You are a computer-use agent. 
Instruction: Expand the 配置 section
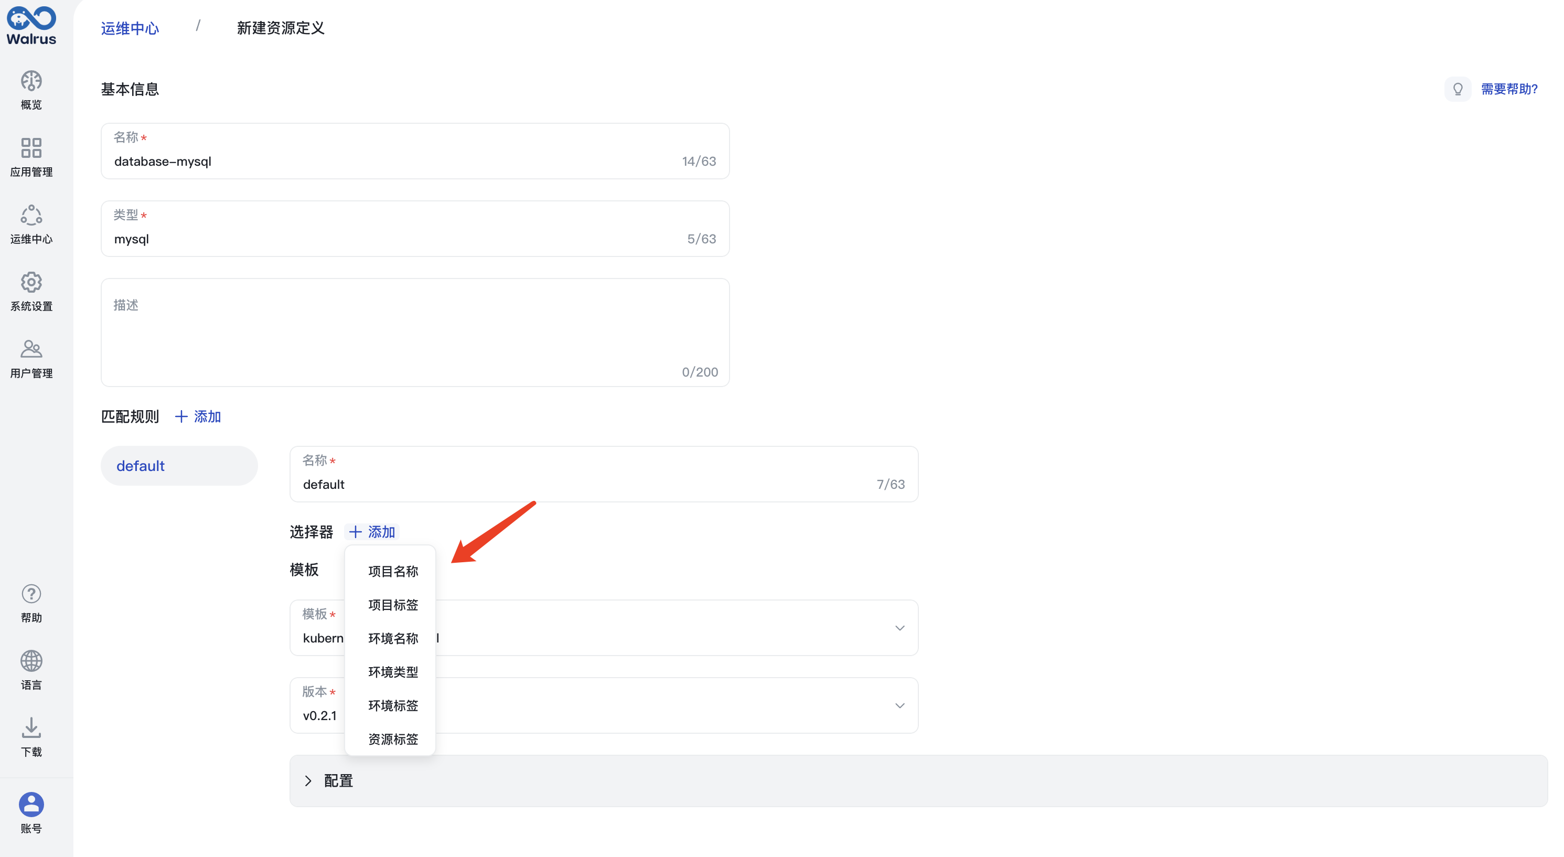[x=918, y=780]
